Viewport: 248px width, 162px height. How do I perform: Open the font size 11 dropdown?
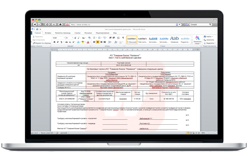[x=73, y=38]
